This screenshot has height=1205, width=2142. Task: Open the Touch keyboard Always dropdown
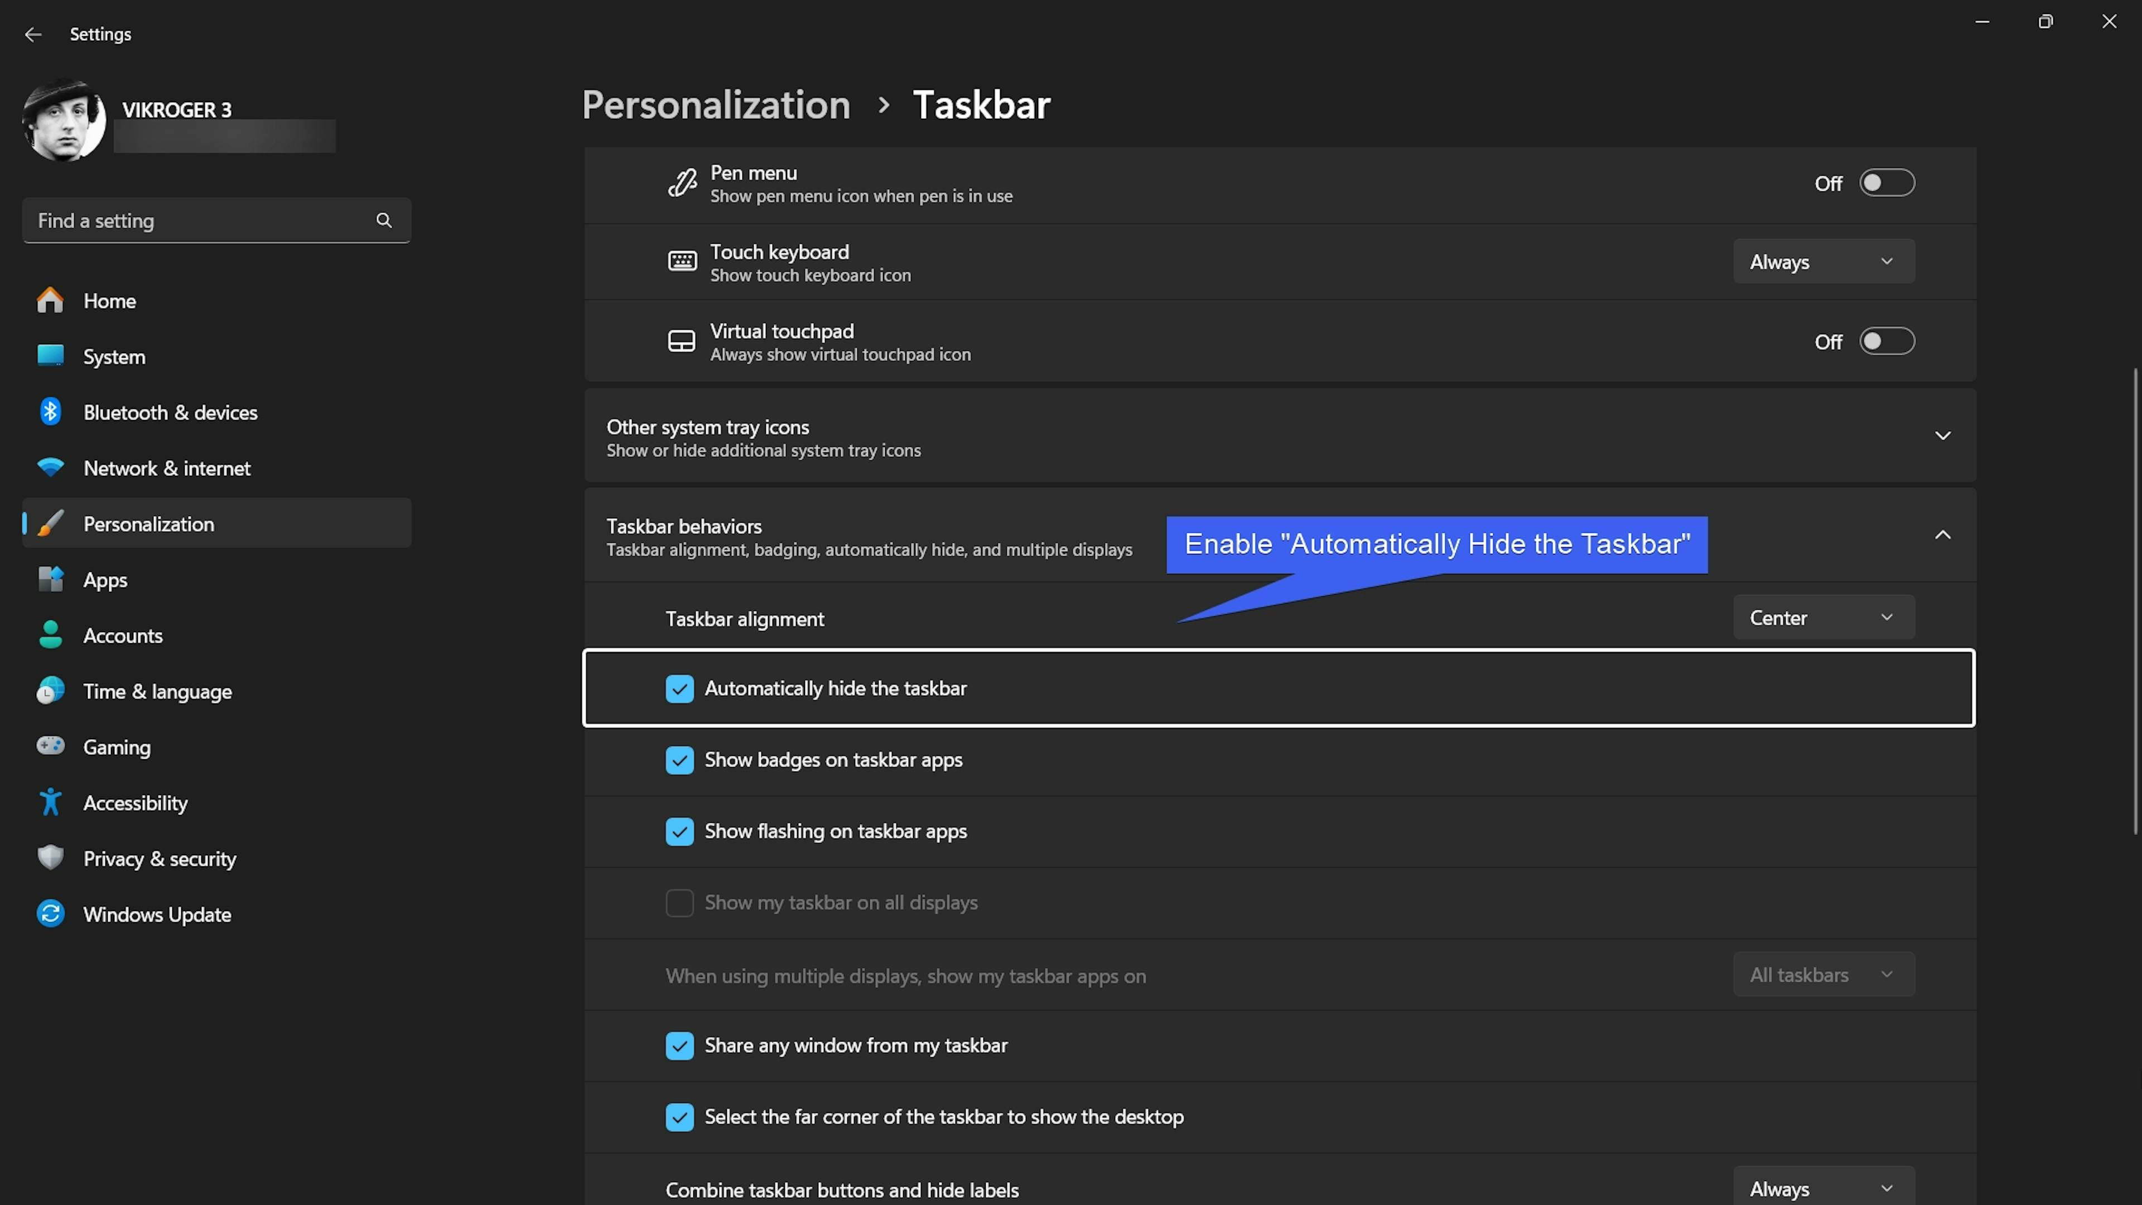pos(1823,262)
